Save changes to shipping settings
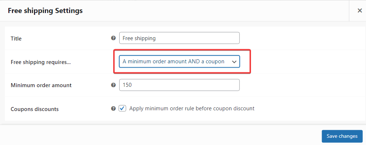The width and height of the screenshot is (366, 145). 342,136
